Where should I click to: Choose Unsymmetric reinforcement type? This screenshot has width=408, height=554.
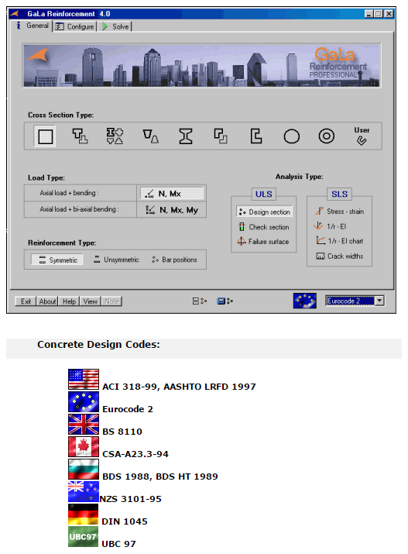click(x=116, y=260)
